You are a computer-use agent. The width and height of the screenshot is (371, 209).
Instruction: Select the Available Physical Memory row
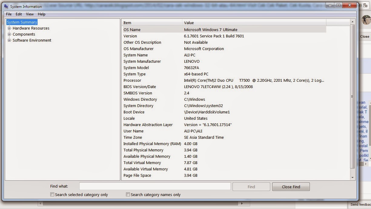tap(224, 156)
